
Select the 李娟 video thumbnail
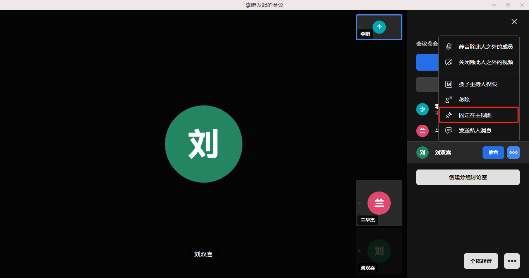[x=379, y=27]
